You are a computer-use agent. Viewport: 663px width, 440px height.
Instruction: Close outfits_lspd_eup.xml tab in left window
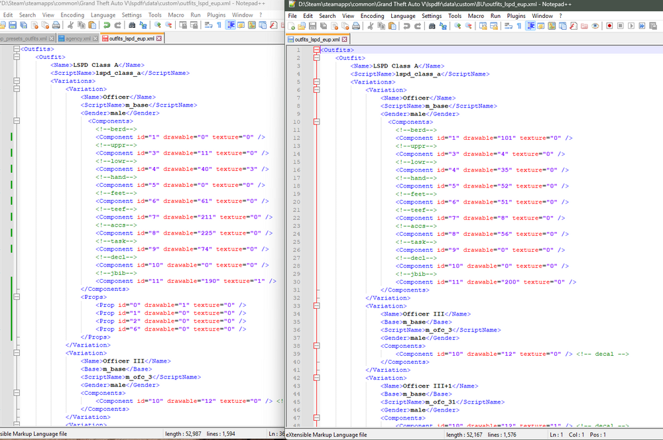point(159,38)
